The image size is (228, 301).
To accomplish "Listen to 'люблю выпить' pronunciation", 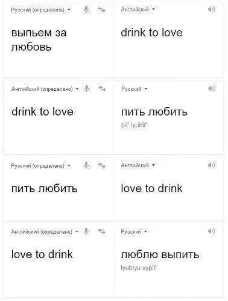I will 211,231.
